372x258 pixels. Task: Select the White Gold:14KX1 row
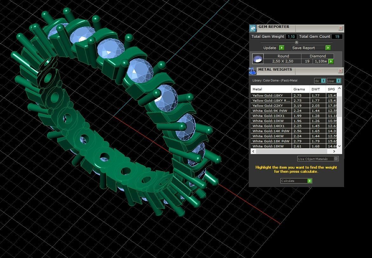[x=294, y=126]
